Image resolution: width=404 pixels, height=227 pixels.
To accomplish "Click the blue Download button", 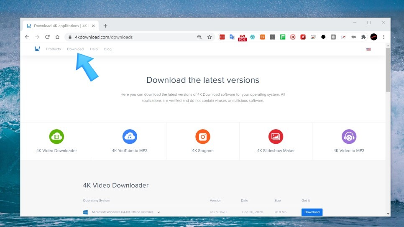I will (312, 212).
